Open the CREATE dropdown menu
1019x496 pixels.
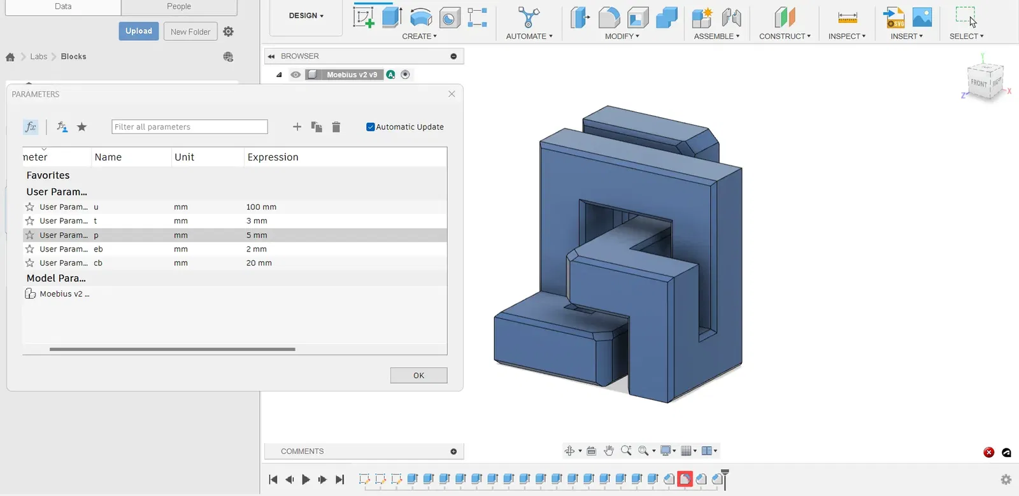[420, 36]
